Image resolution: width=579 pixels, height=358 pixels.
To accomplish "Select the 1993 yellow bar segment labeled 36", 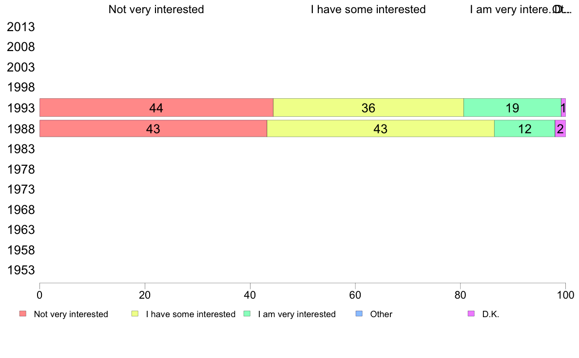I will [368, 107].
